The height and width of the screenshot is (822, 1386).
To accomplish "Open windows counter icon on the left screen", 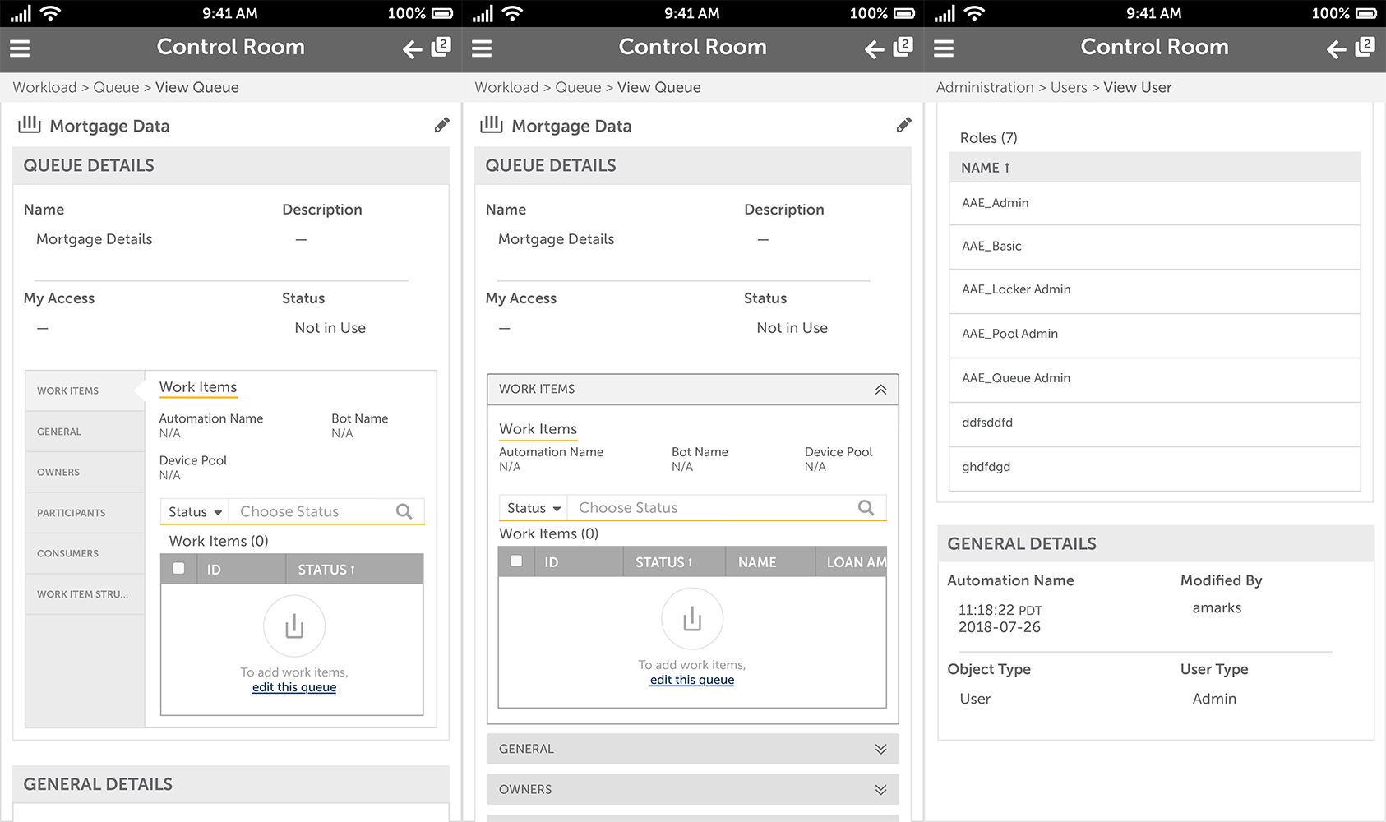I will point(441,46).
